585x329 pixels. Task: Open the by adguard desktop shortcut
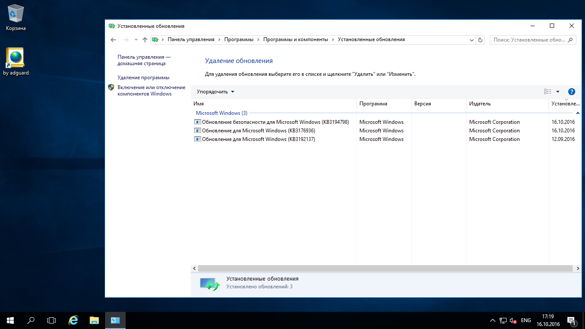tap(16, 62)
